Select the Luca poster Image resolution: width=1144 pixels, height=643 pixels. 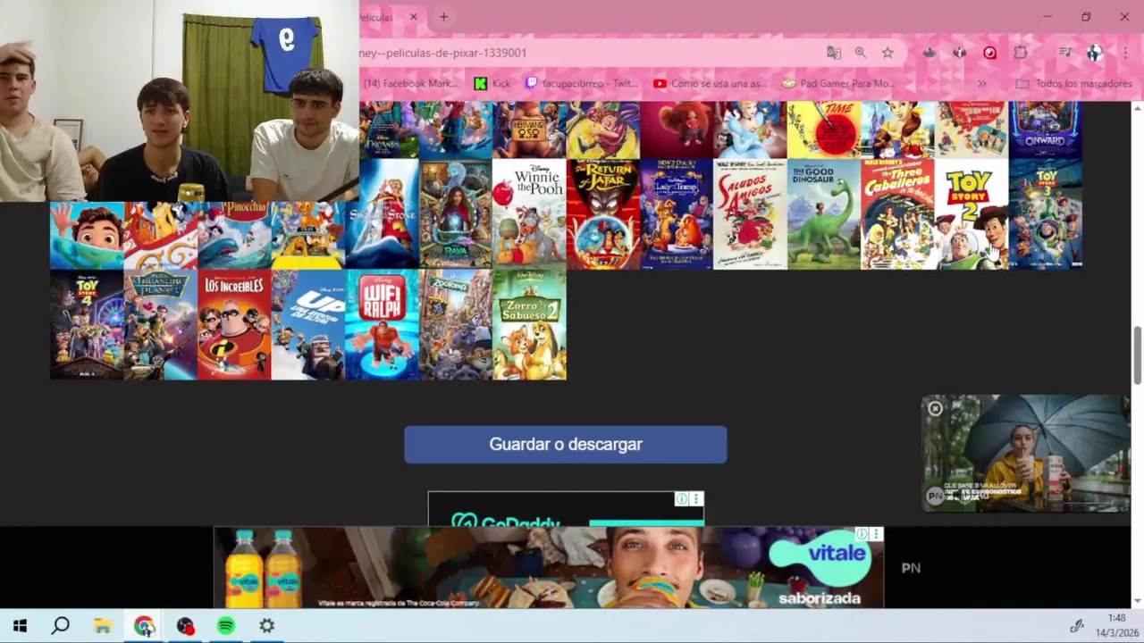[87, 235]
